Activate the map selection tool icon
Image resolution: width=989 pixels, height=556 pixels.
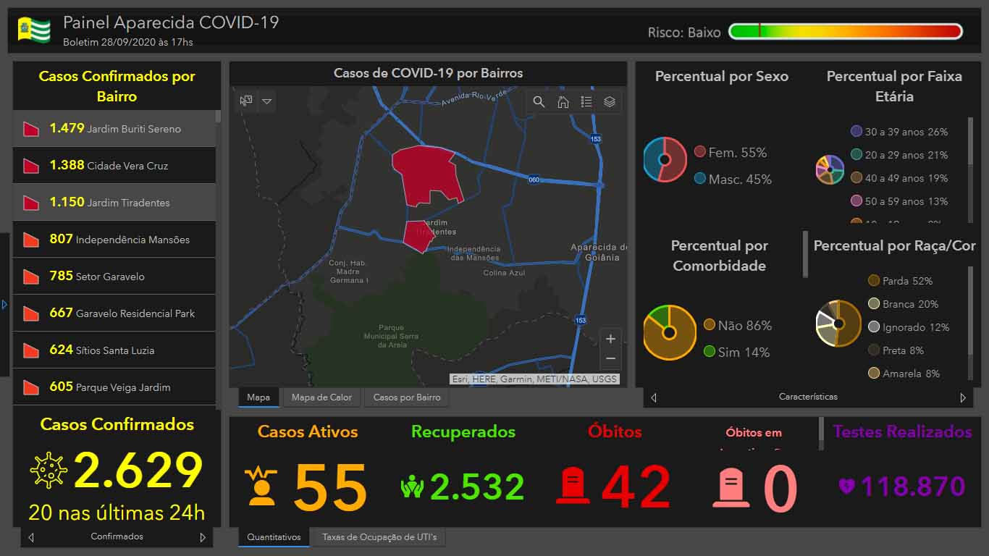pyautogui.click(x=246, y=101)
